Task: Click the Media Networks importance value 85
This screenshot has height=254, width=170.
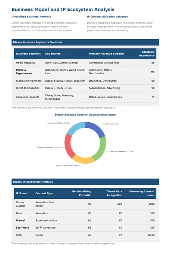Action: [153, 63]
